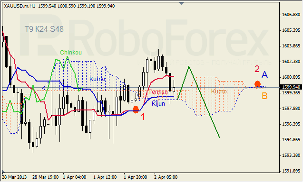The image size is (303, 182).
Task: Click the low price 1599.190 in header
Action: tap(86, 6)
